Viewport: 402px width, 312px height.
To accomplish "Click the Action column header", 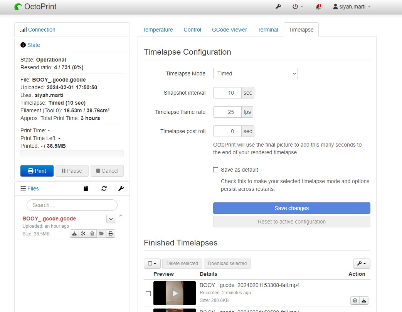I will click(x=357, y=274).
